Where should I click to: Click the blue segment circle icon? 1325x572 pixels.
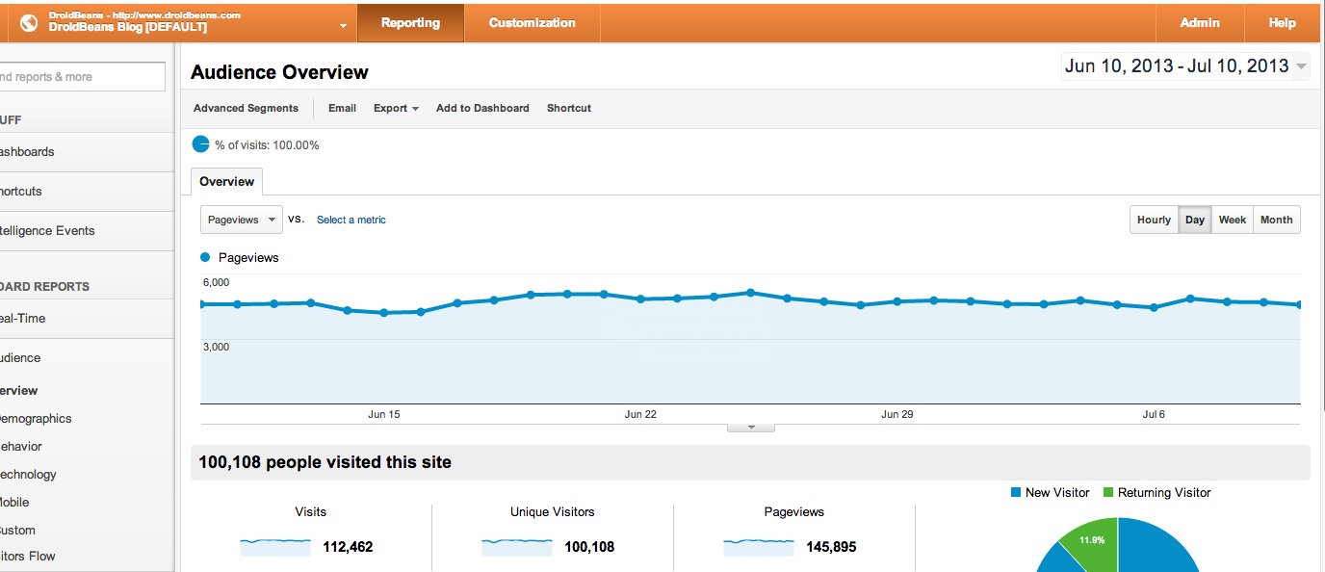(200, 144)
